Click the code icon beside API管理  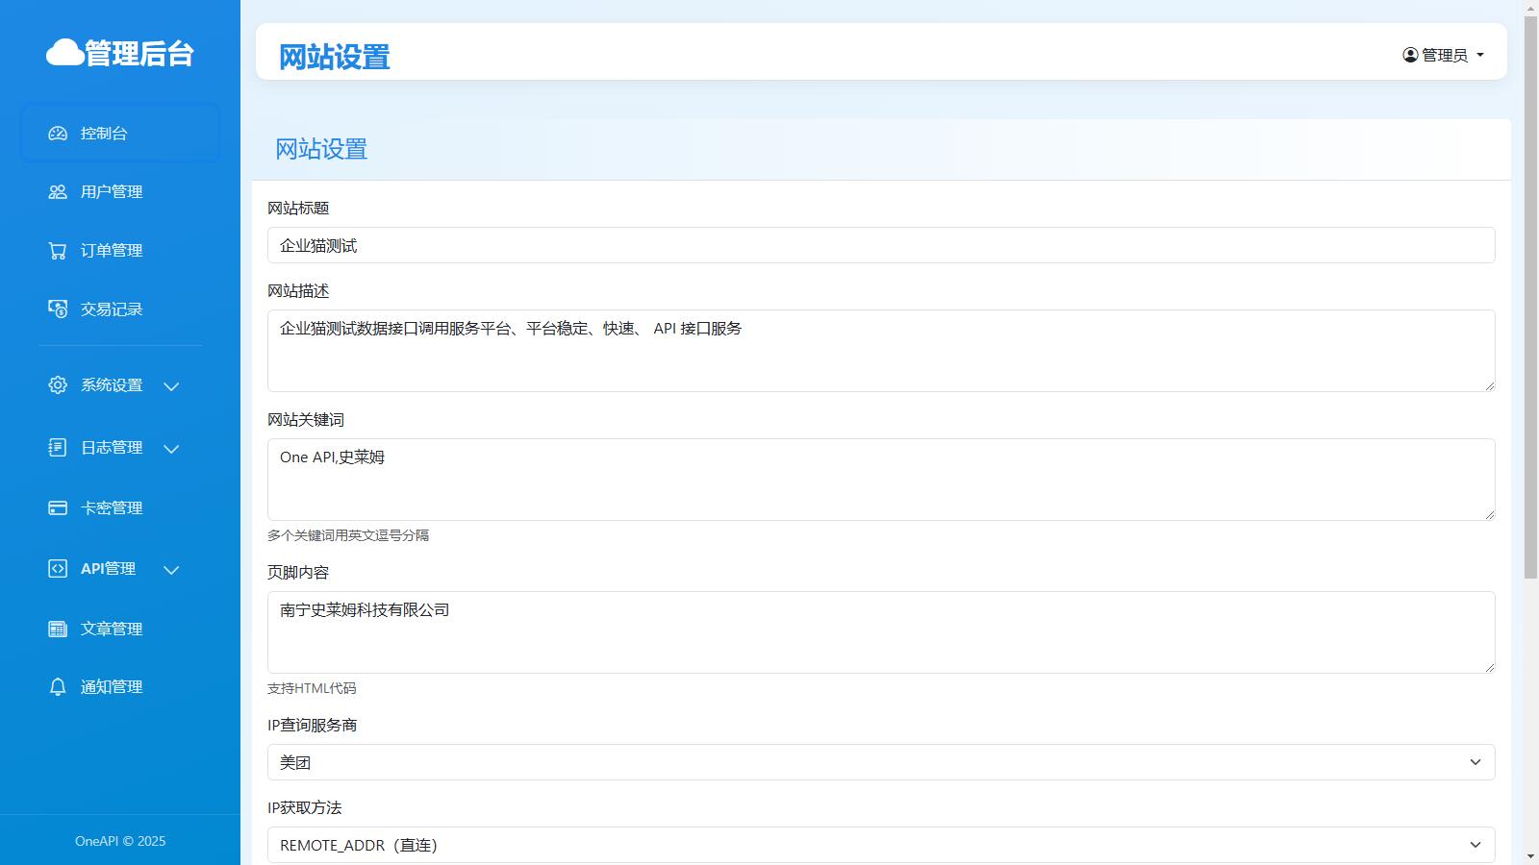click(58, 569)
